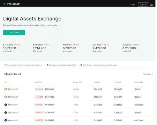Open the XRP/USDT ticker card
This screenshot has height=125, width=157.
(71, 48)
